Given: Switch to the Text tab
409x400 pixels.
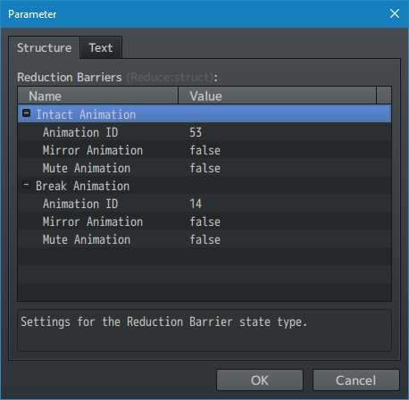Looking at the screenshot, I should (x=101, y=47).
